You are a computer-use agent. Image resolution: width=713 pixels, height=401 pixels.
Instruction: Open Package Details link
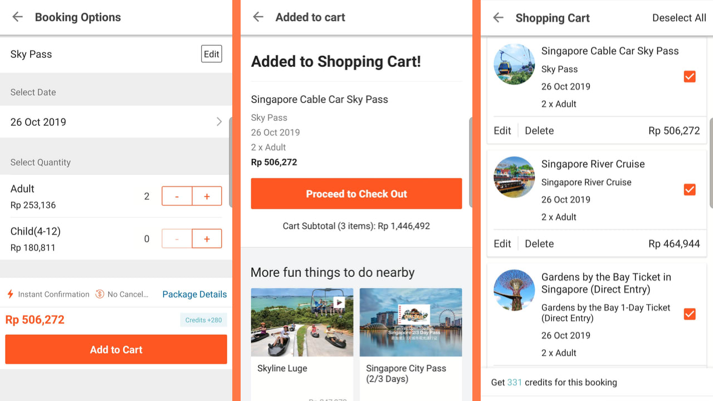194,294
